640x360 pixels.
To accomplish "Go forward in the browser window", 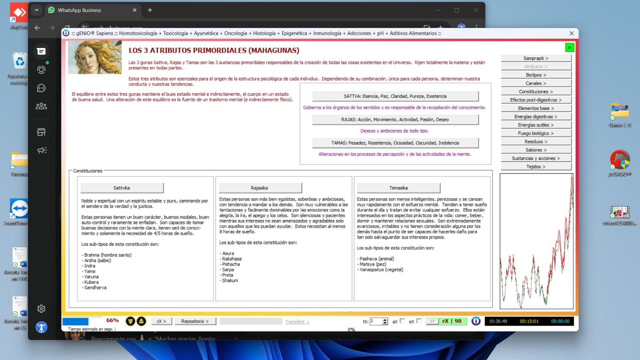I will click(x=52, y=28).
